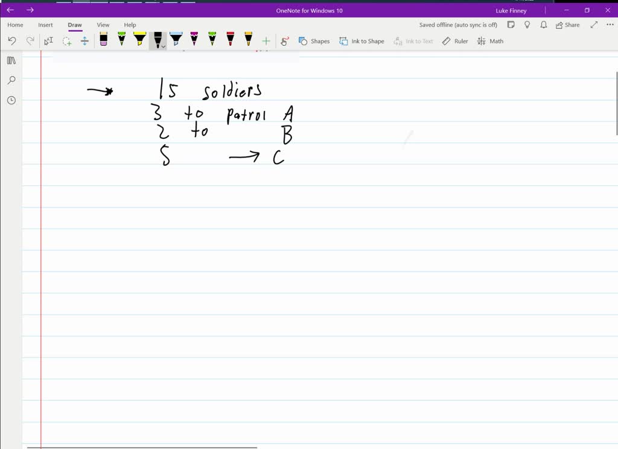Toggle the Ruler on the page
The width and height of the screenshot is (618, 449).
coord(454,40)
